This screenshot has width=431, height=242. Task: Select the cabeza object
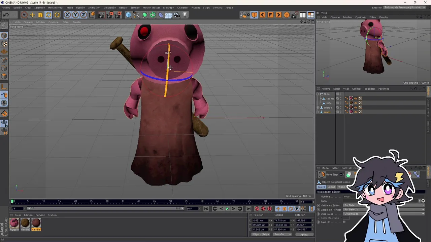tap(330, 98)
